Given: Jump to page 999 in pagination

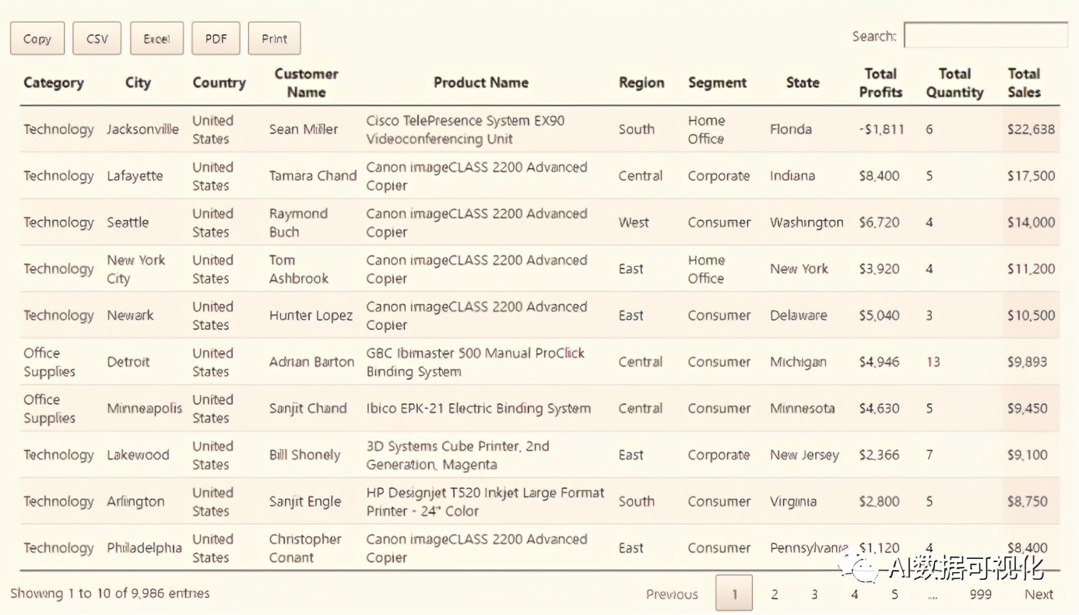Looking at the screenshot, I should tap(980, 595).
